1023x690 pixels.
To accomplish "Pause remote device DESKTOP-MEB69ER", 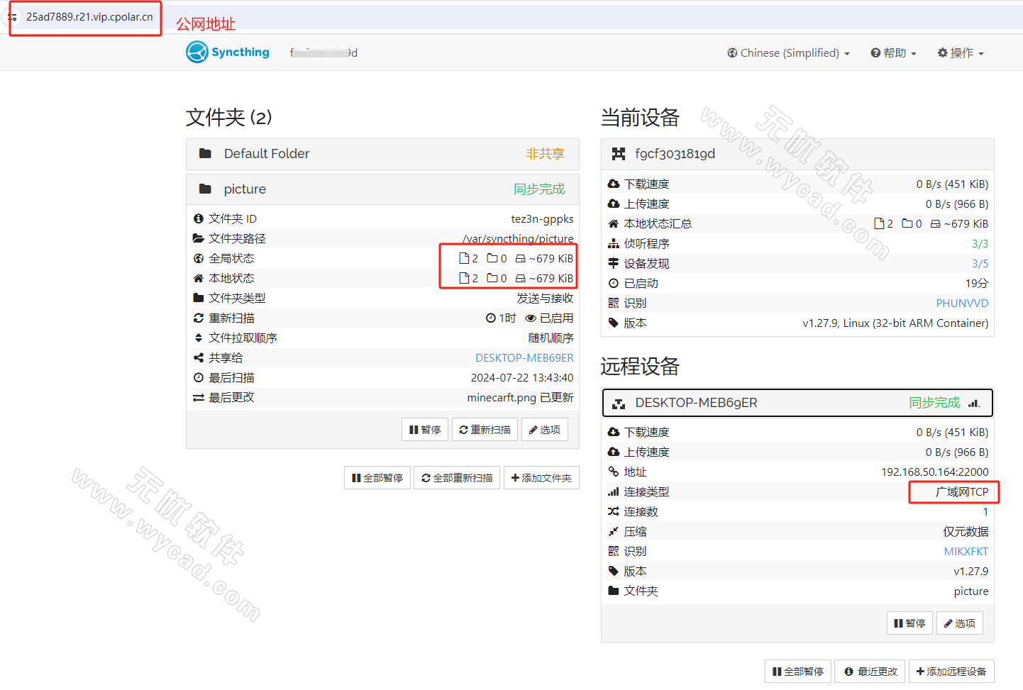I will click(909, 623).
